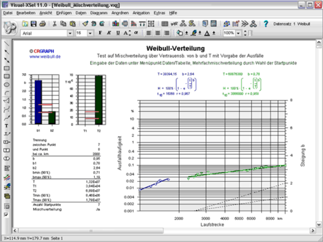Toggle the checkbox at bottom of left sidebar
This screenshot has height=242, width=323.
pos(6,215)
